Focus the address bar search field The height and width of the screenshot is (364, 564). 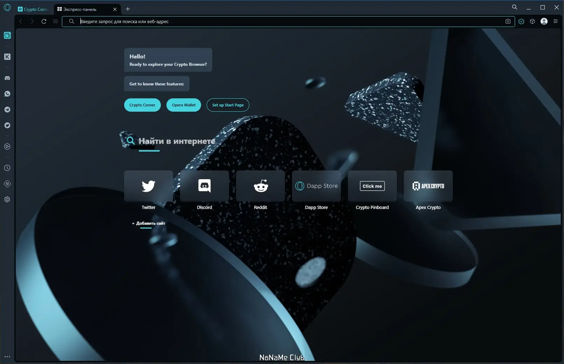288,21
